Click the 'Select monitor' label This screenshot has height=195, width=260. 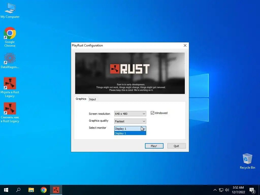click(97, 128)
